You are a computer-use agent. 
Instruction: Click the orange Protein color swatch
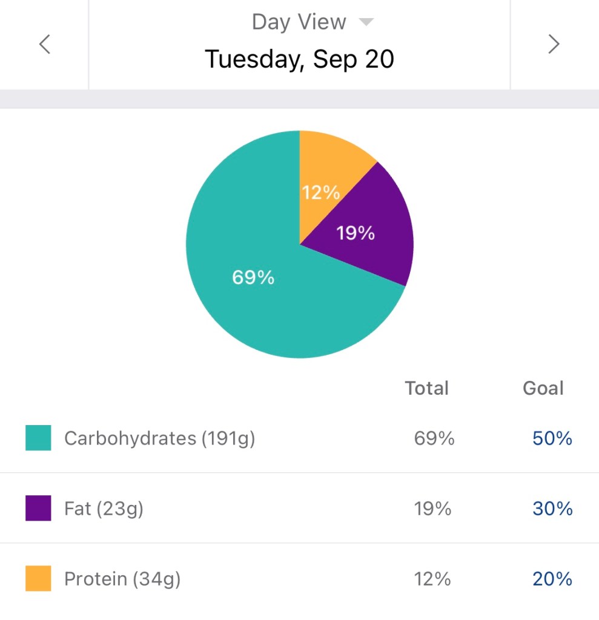click(38, 578)
